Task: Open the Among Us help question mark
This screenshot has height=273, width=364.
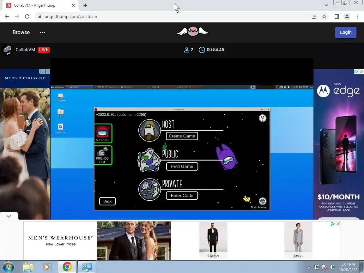Action: coord(262,118)
